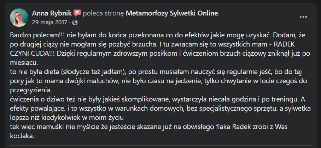Visit the Metamorfozy Sylwetki Online page link

(172, 13)
